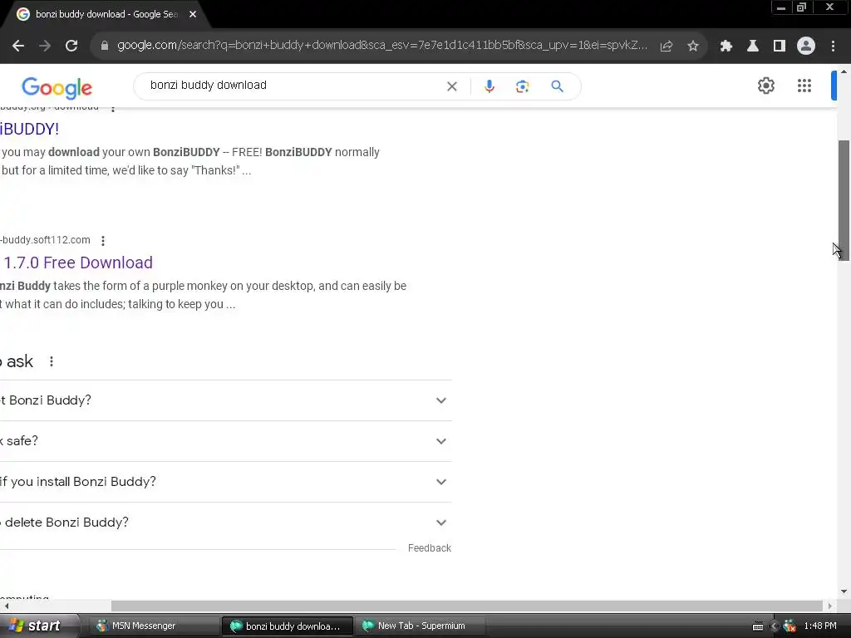Expand the 'safe?' question

coord(226,441)
